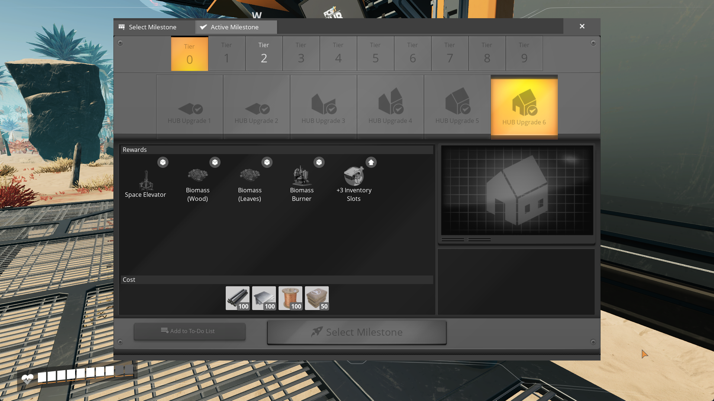This screenshot has height=401, width=714.
Task: Choose the HUB Upgrade 2 milestone
Action: [257, 107]
